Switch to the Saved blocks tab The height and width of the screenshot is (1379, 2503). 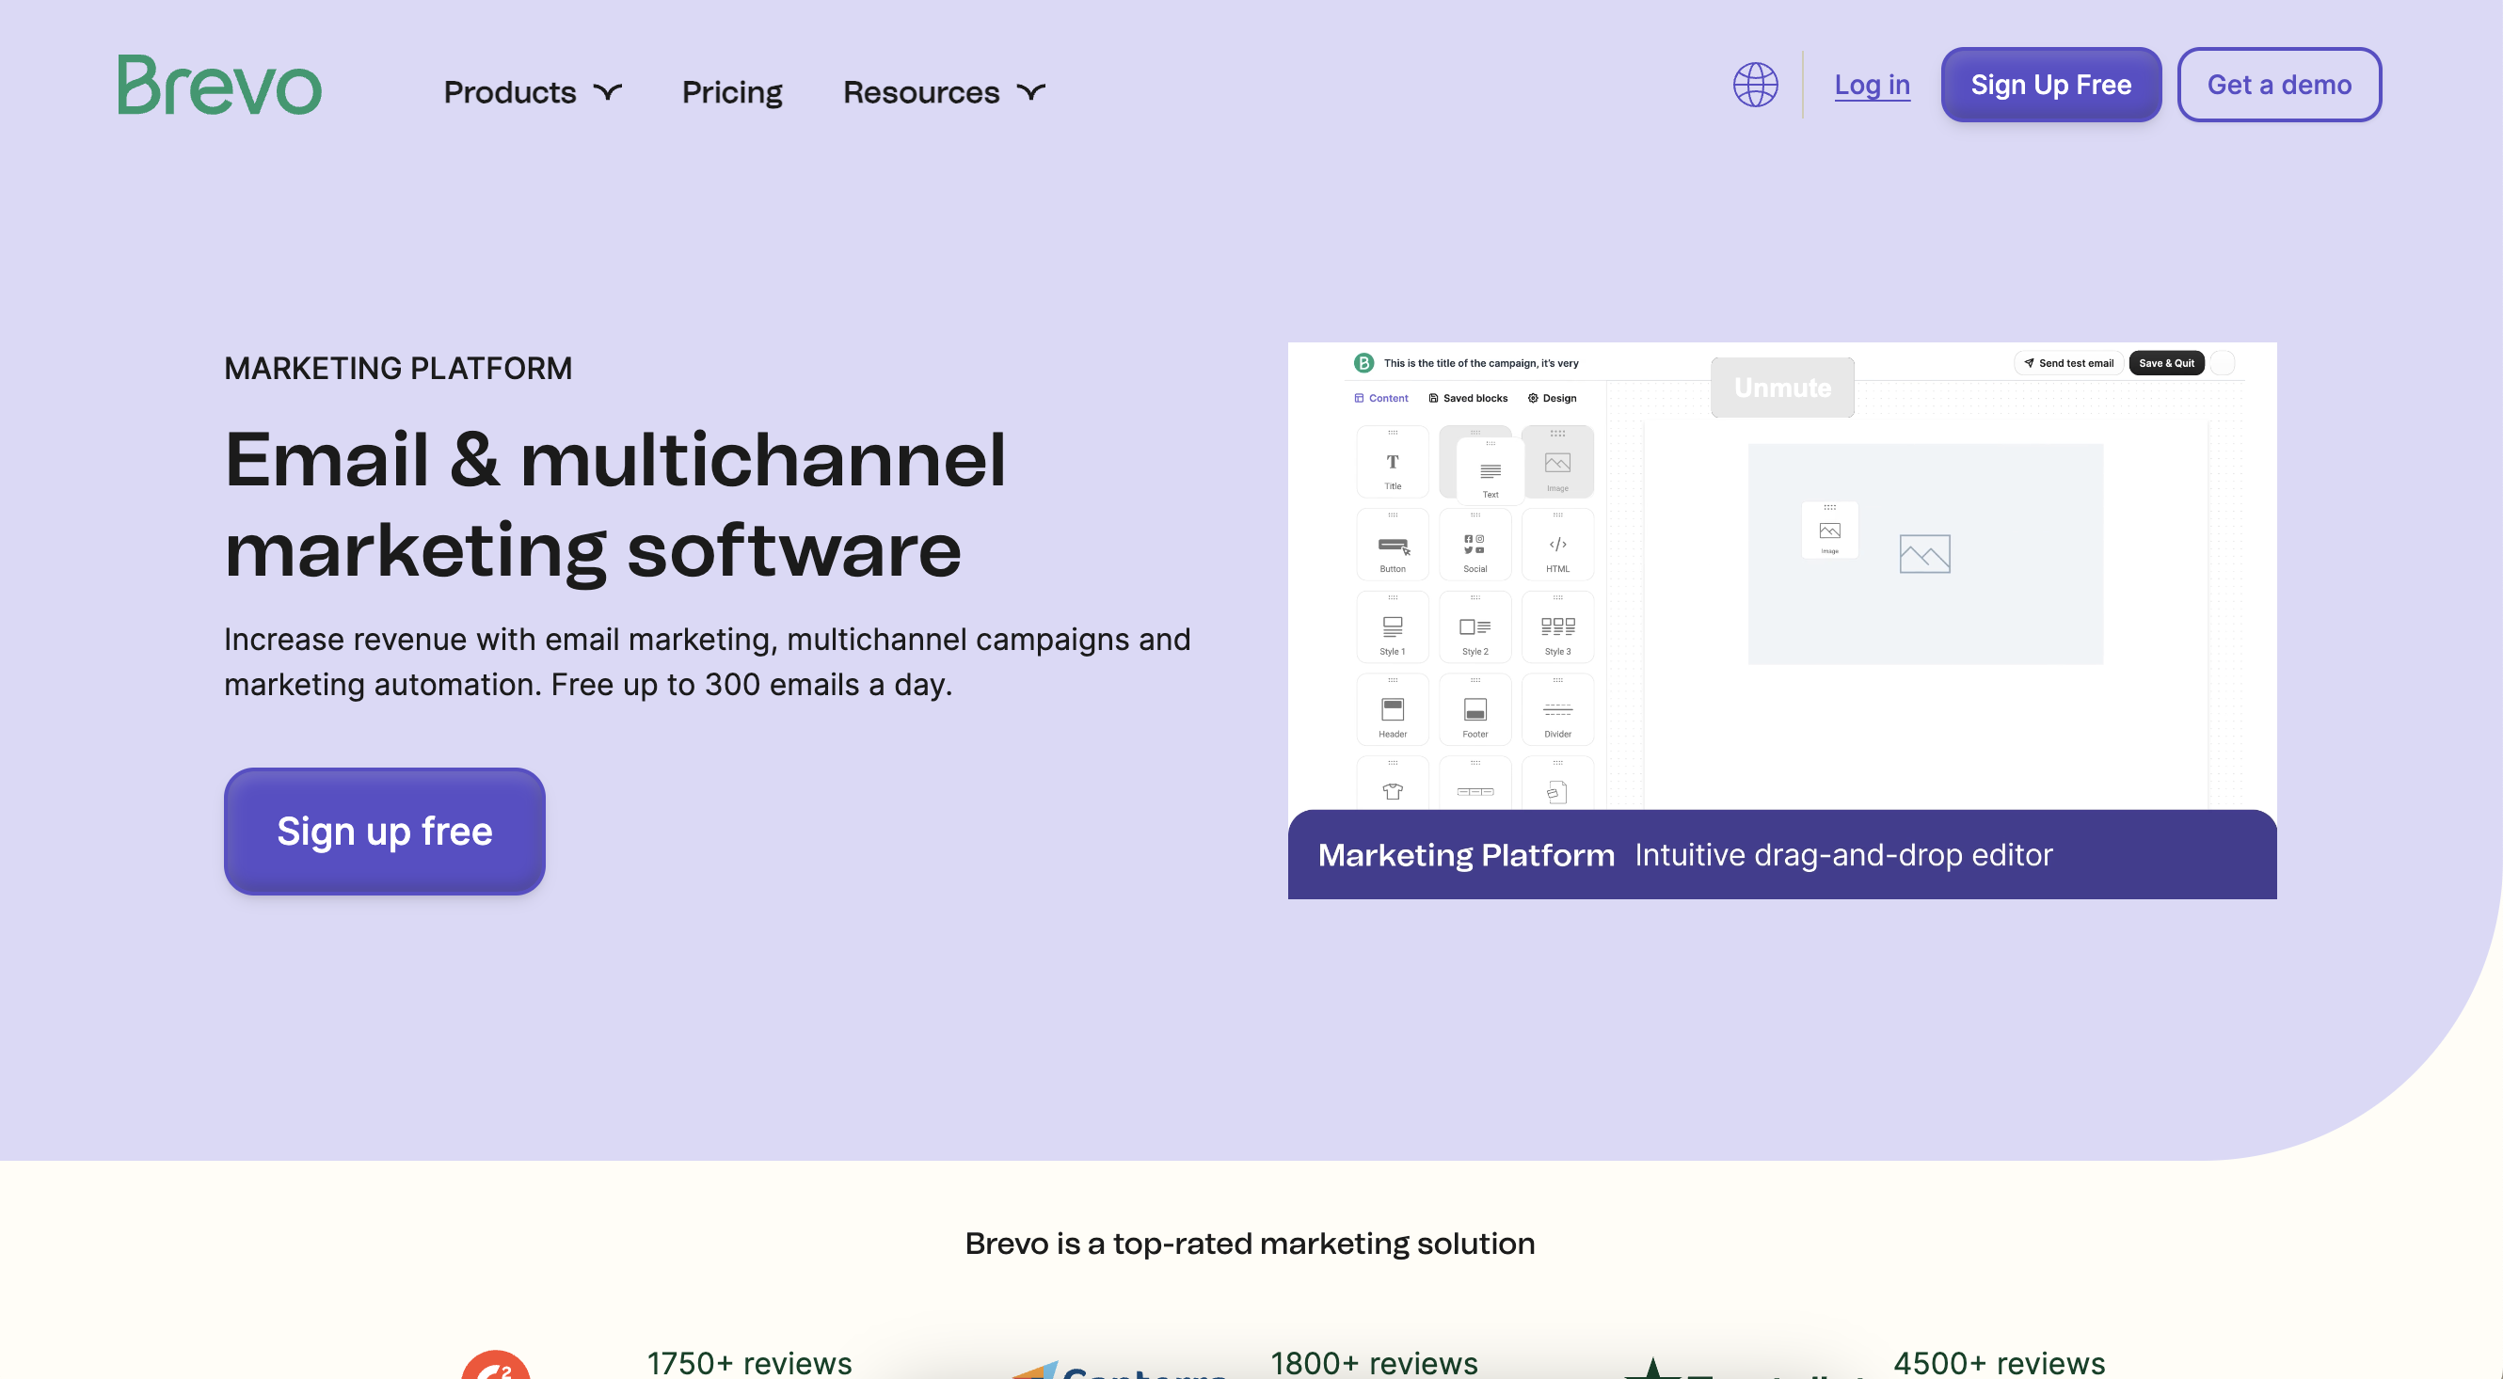click(x=1468, y=398)
